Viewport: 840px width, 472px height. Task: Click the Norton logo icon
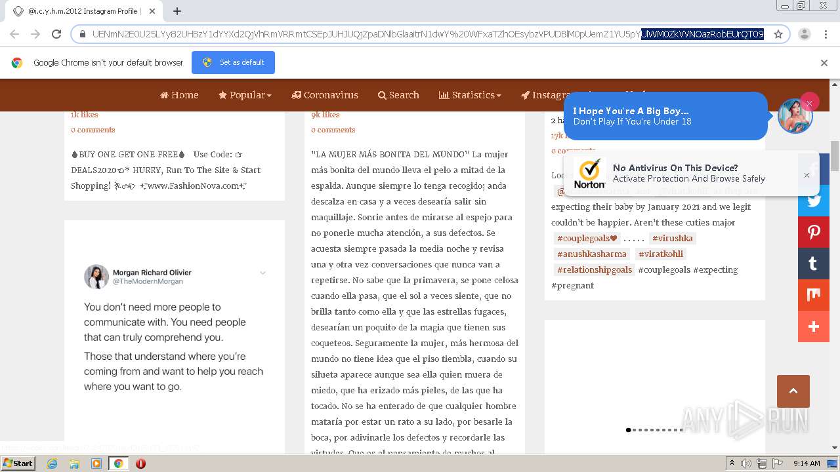[589, 174]
